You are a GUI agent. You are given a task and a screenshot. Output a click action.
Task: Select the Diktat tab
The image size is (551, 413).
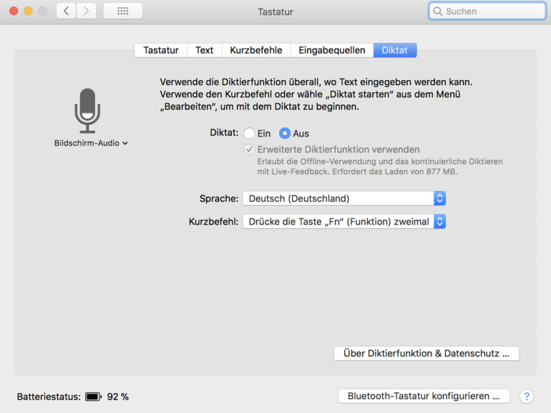click(395, 50)
